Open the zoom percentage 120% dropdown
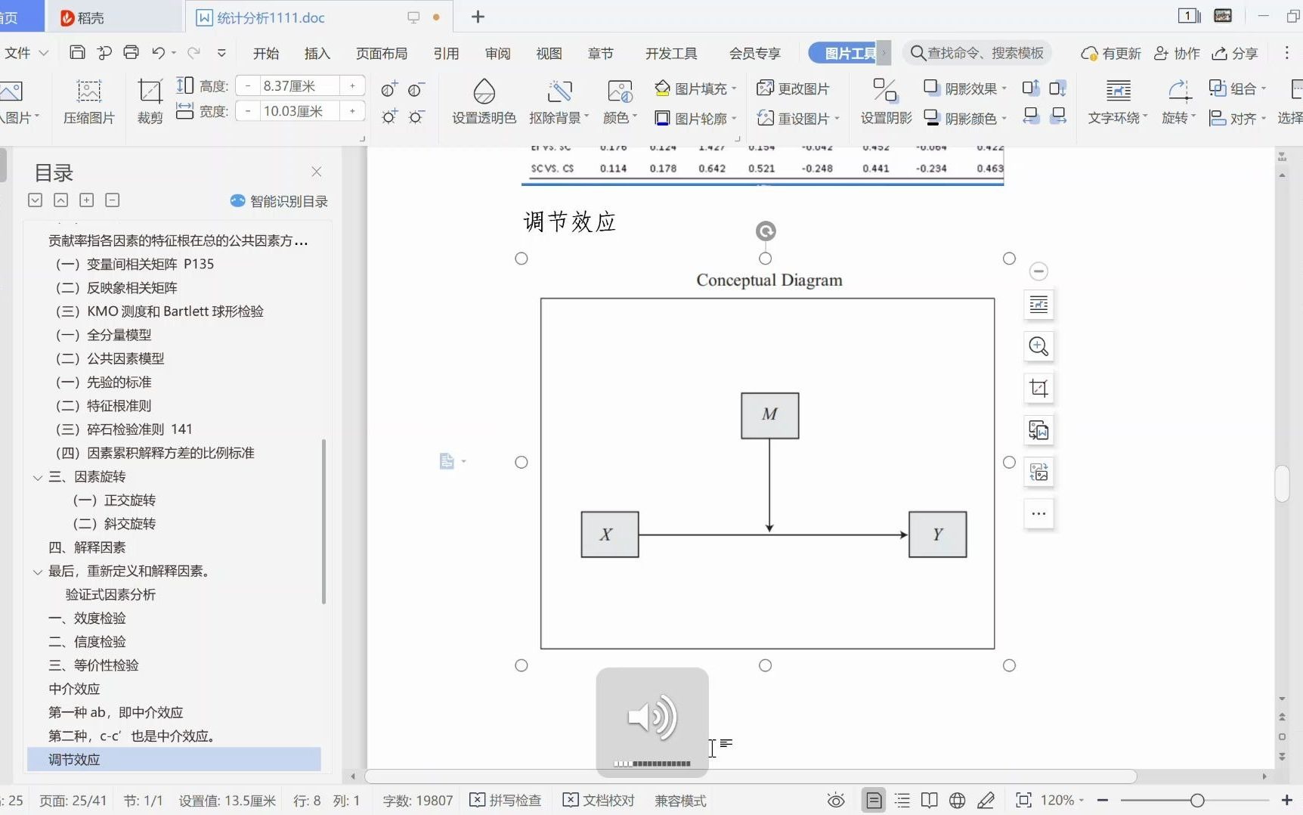Image resolution: width=1303 pixels, height=815 pixels. (x=1062, y=800)
